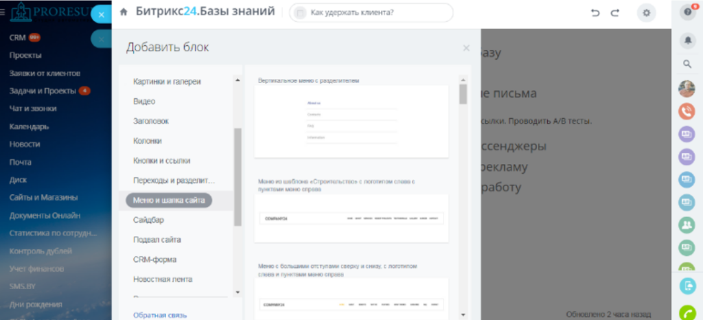Screen dimensions: 703x320
Task: Click the green handset dial button
Action: coord(687,312)
